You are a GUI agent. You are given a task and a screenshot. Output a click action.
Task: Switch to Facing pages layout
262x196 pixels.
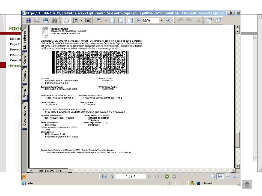[235, 176]
